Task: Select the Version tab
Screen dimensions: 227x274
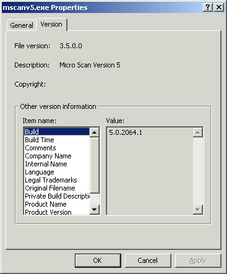Action: (51, 24)
